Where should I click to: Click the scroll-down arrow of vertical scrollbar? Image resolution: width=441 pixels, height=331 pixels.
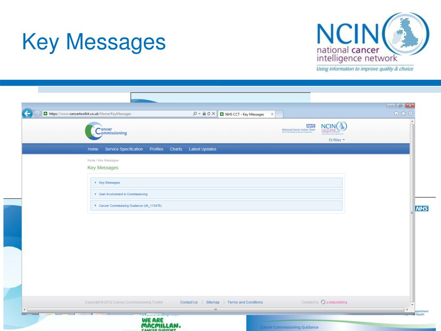coord(412,305)
